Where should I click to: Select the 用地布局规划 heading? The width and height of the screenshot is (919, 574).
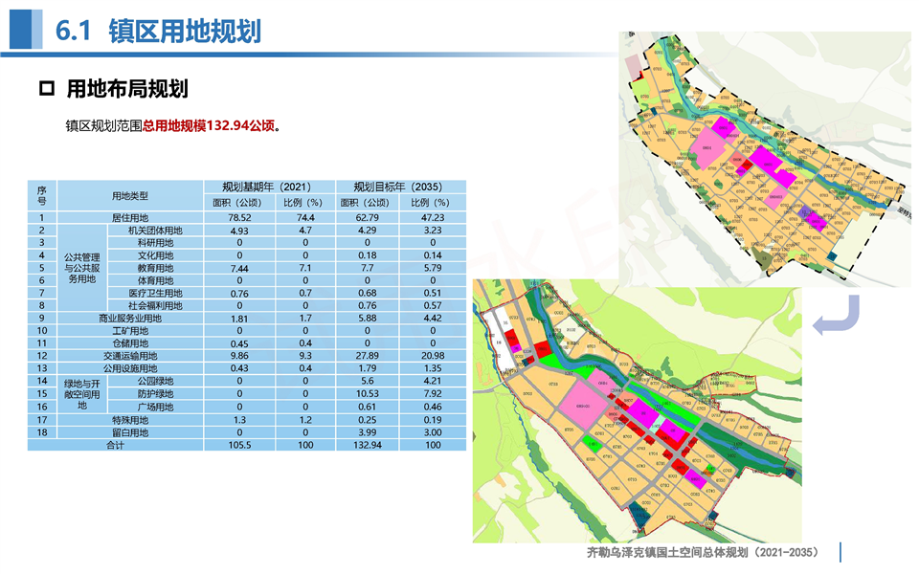click(x=126, y=89)
